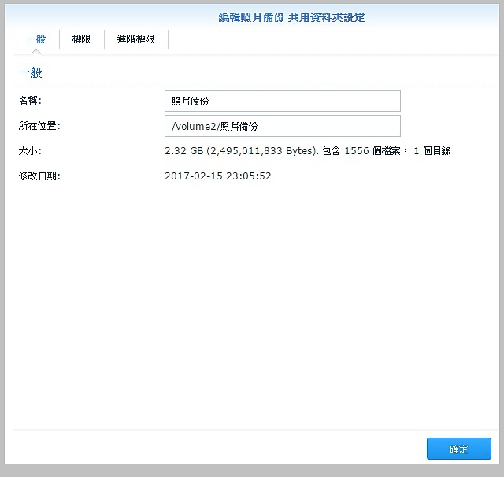Click the 名稱: label
Screen dimensions: 504x477
point(30,101)
